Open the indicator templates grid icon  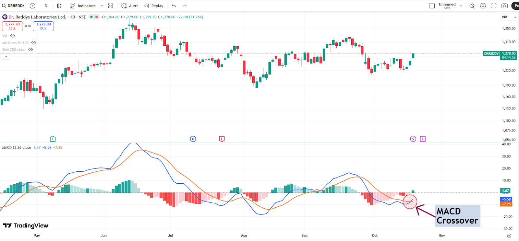pos(111,6)
